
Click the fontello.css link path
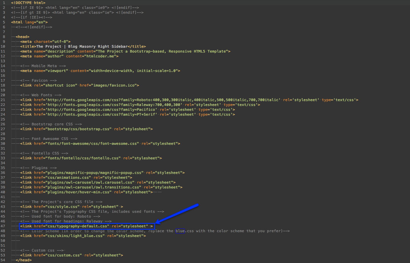pos(83,158)
